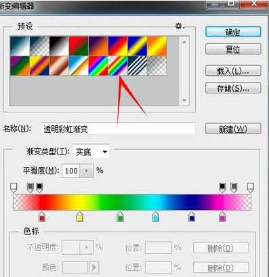Click the 不透明度 opacity value field

click(71, 247)
